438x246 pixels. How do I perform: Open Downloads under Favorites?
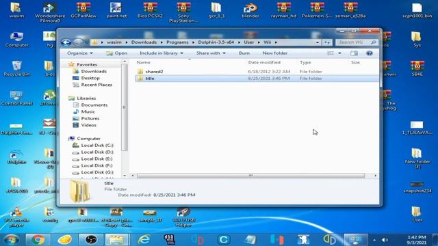(x=94, y=71)
